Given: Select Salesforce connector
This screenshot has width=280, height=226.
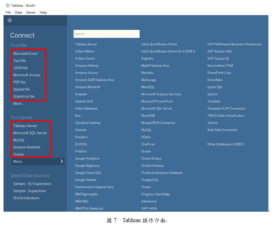Looking at the screenshot, I should click(x=149, y=201).
